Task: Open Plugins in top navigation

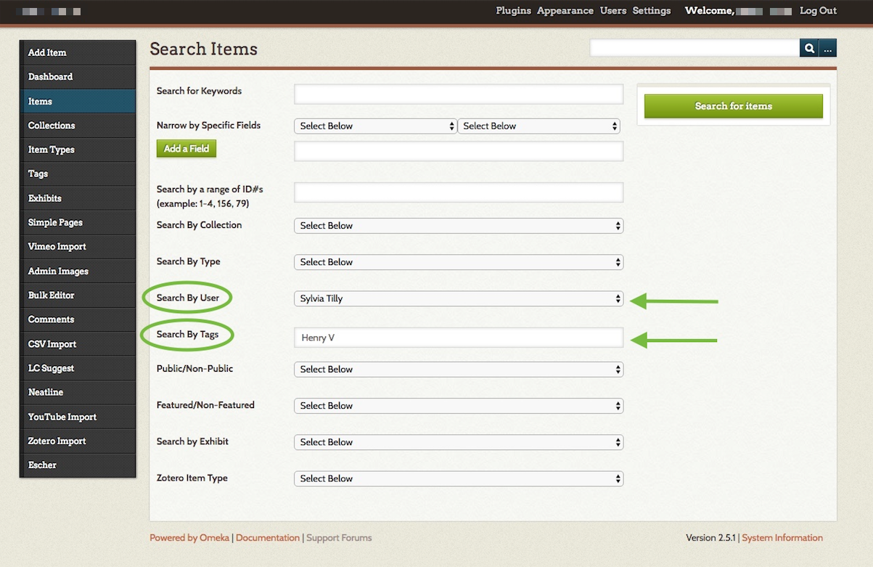Action: (x=513, y=11)
